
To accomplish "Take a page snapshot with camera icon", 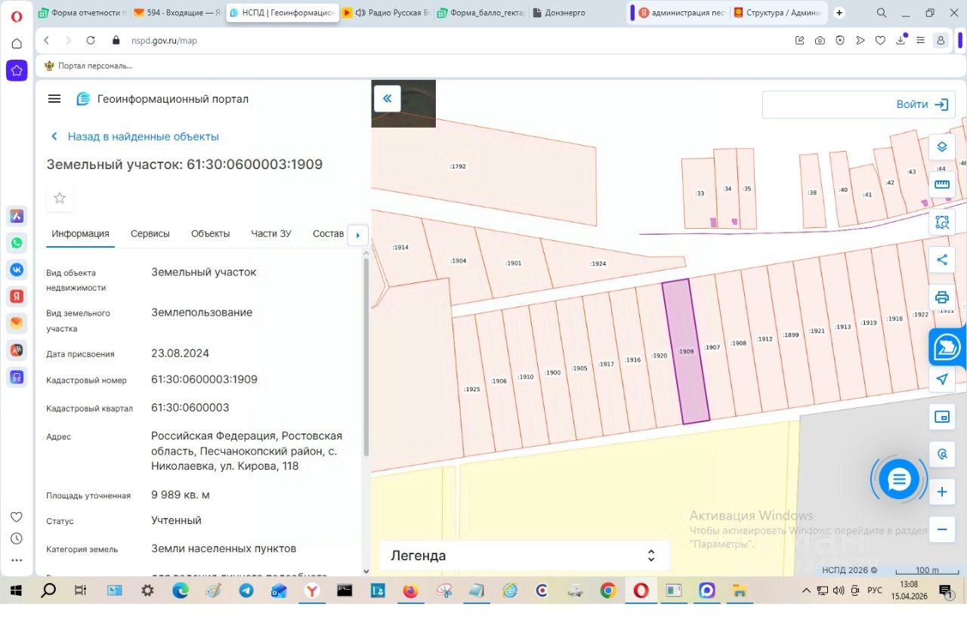I will tap(820, 41).
